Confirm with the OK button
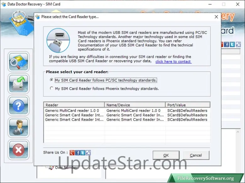Screen dimensions: 245x183 pos(166,155)
